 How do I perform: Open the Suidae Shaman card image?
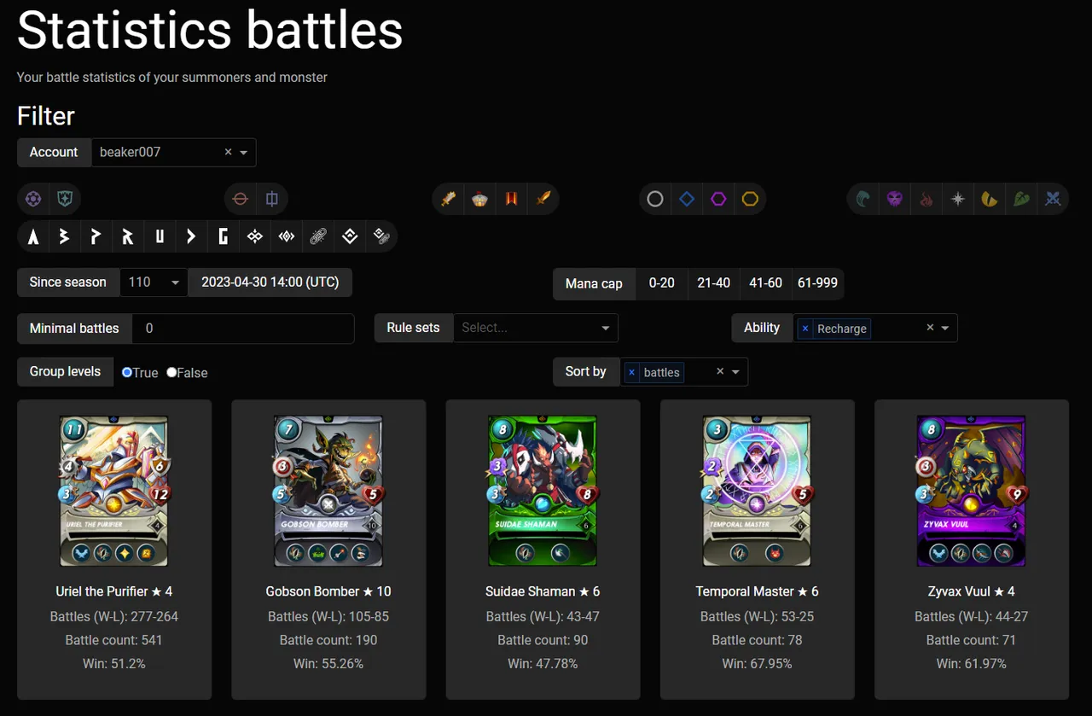[543, 491]
